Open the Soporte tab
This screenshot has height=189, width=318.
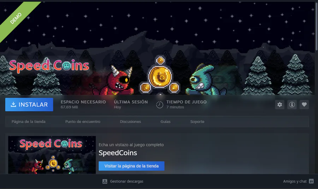(197, 122)
